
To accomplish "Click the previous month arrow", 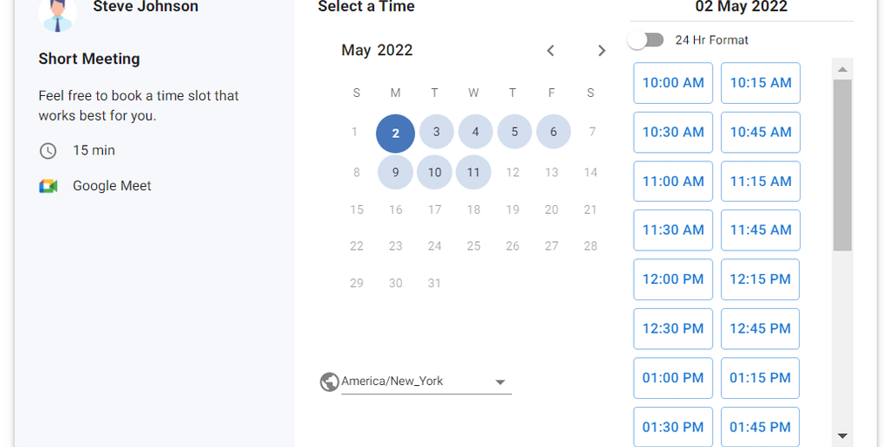I will click(551, 51).
